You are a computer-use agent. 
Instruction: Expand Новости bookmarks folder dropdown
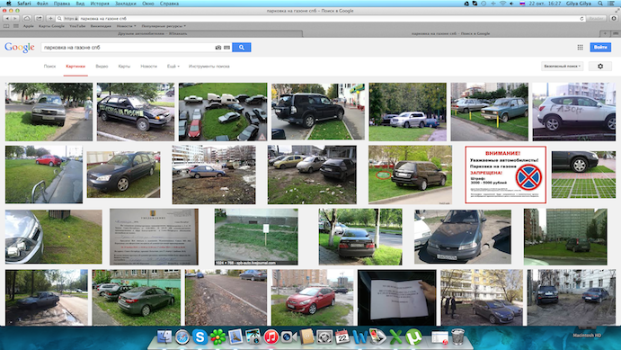[127, 26]
